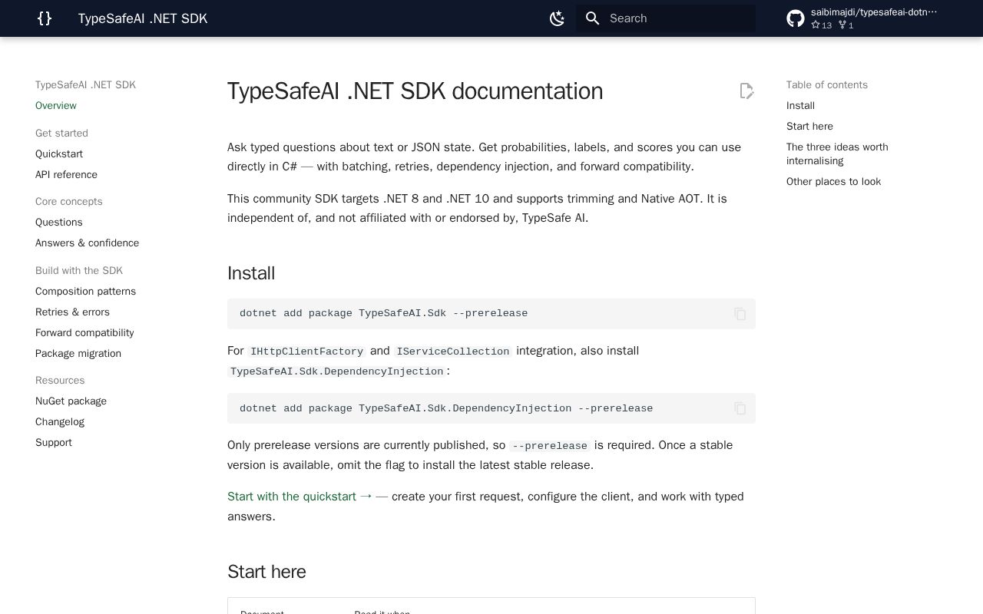Navigate to Questions page
The width and height of the screenshot is (983, 614).
(x=59, y=223)
